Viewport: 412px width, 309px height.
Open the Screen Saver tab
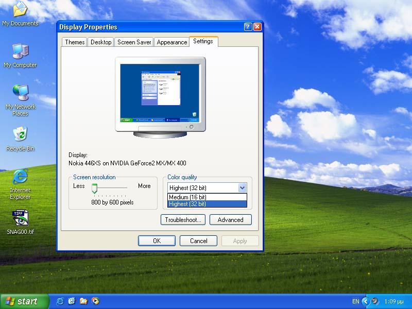click(134, 42)
